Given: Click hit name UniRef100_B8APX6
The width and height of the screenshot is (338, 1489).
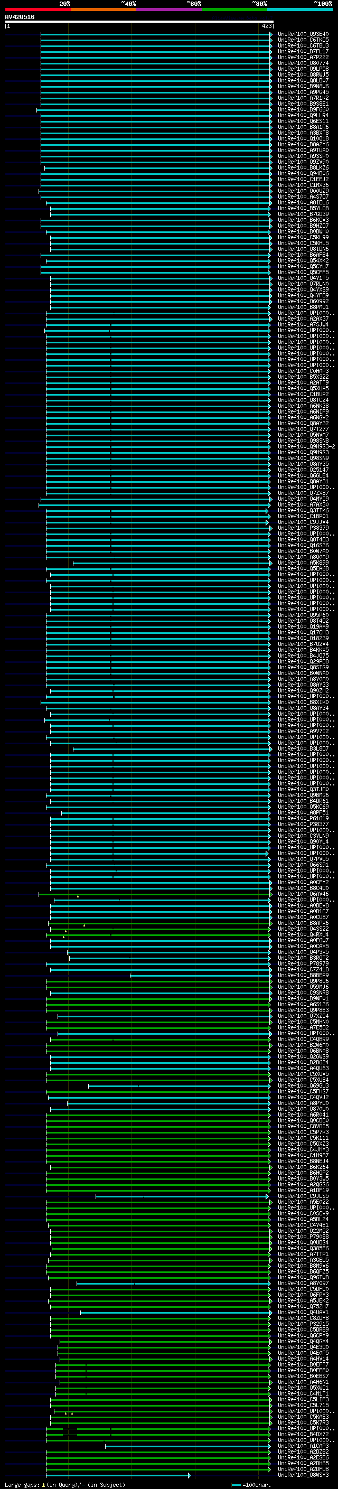Looking at the screenshot, I should point(303,923).
